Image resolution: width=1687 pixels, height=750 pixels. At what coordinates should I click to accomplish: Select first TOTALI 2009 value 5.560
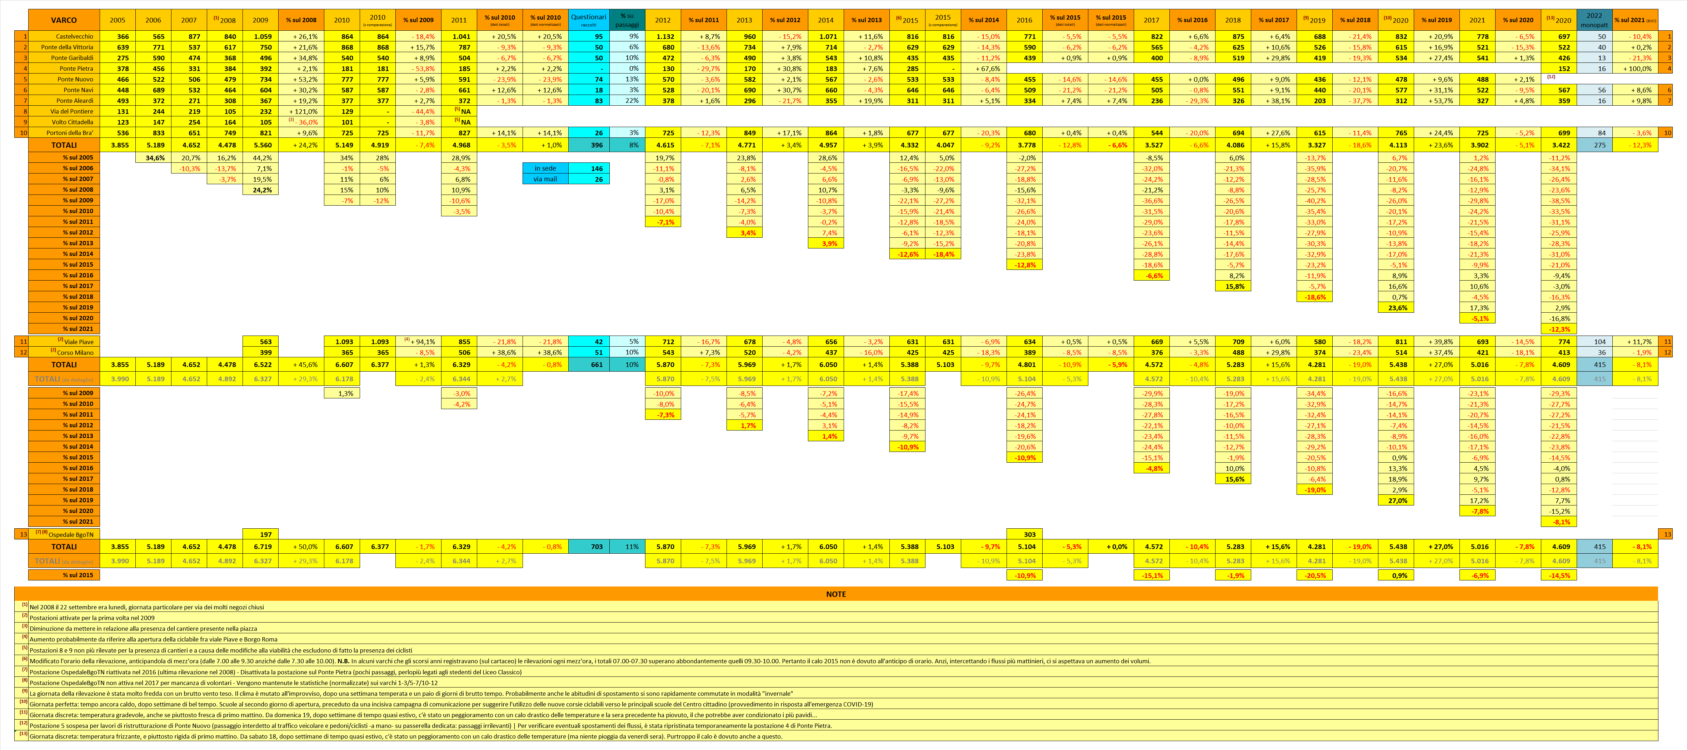[261, 145]
